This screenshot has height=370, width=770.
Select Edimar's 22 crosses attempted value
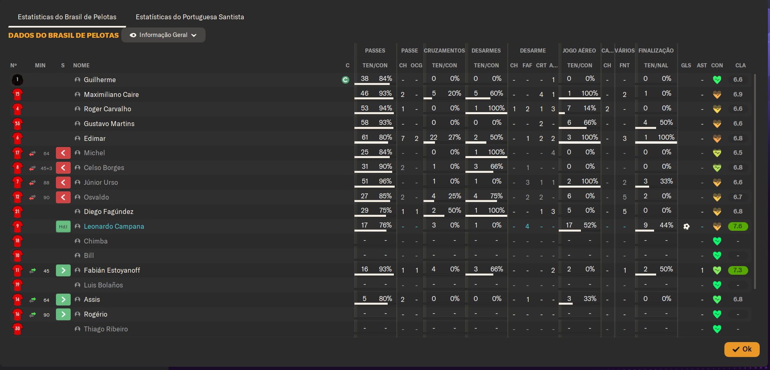pos(434,137)
